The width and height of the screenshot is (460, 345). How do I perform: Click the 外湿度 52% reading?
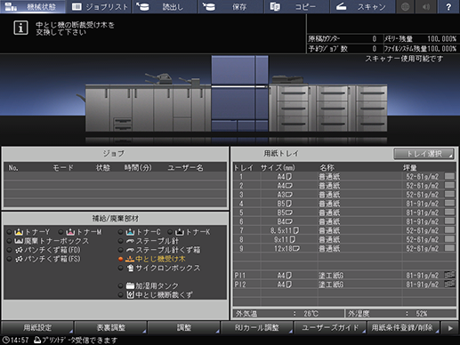point(400,313)
